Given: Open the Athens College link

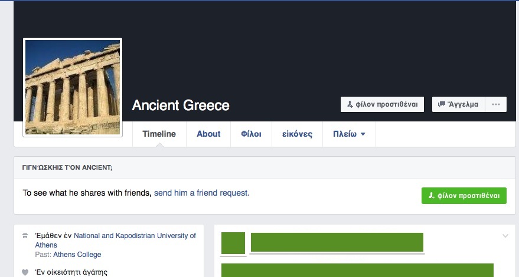Looking at the screenshot, I should point(77,255).
